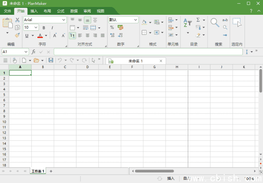Toggle Italic formatting
Viewport: 263px width, 183px height.
[x=52, y=27]
